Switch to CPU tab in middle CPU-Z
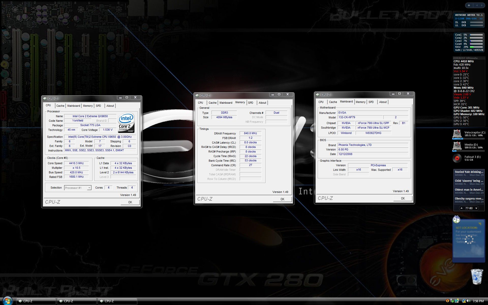 [201, 103]
